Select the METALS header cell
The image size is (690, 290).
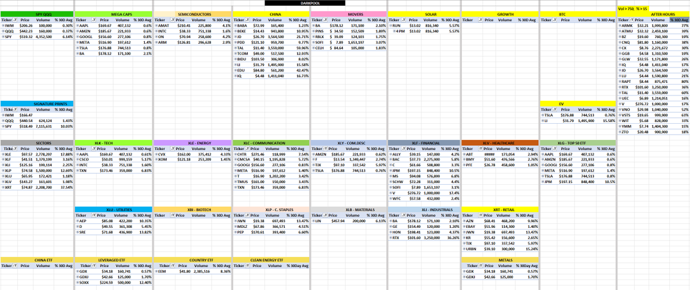tap(501, 260)
